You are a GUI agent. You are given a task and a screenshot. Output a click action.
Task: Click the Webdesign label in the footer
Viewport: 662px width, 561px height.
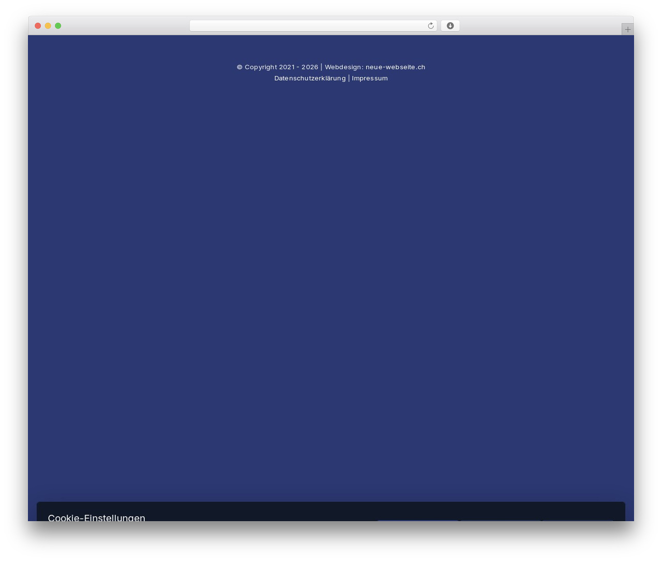point(344,67)
